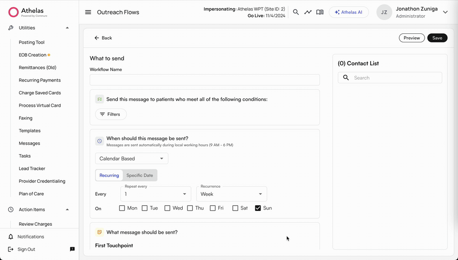Click the Save button
Screen dimensions: 458x260
437,38
